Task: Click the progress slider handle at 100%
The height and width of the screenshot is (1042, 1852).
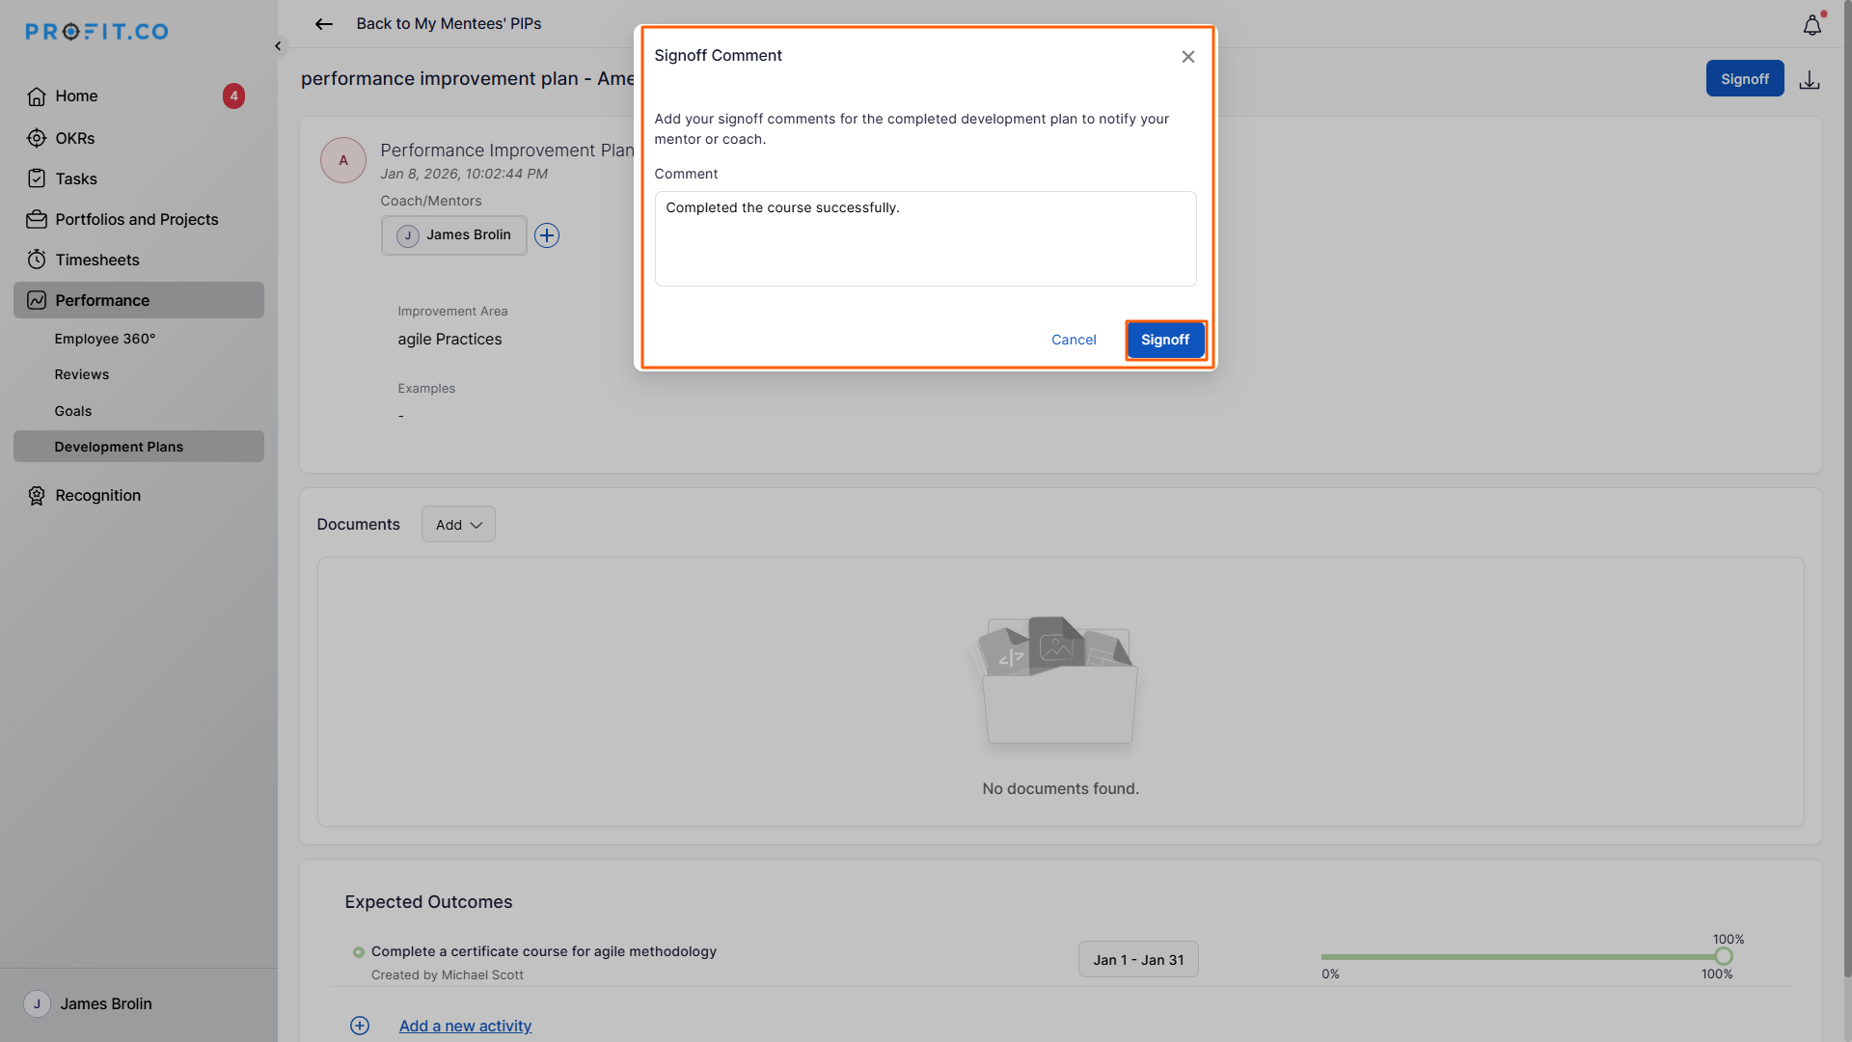Action: point(1724,957)
